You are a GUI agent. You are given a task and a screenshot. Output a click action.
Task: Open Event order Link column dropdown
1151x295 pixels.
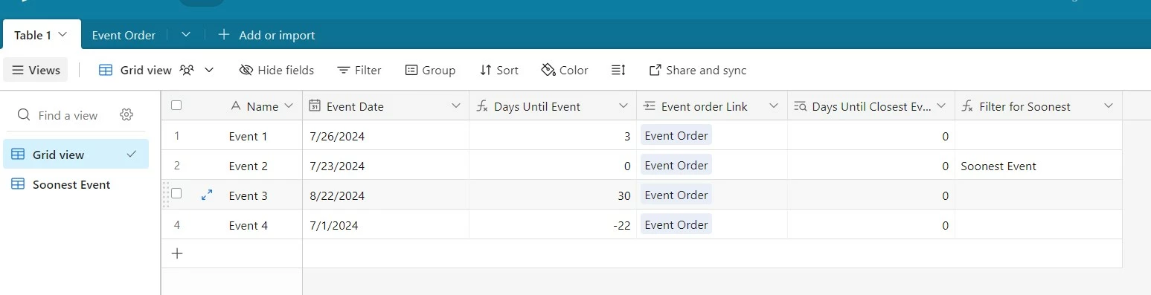tap(774, 106)
